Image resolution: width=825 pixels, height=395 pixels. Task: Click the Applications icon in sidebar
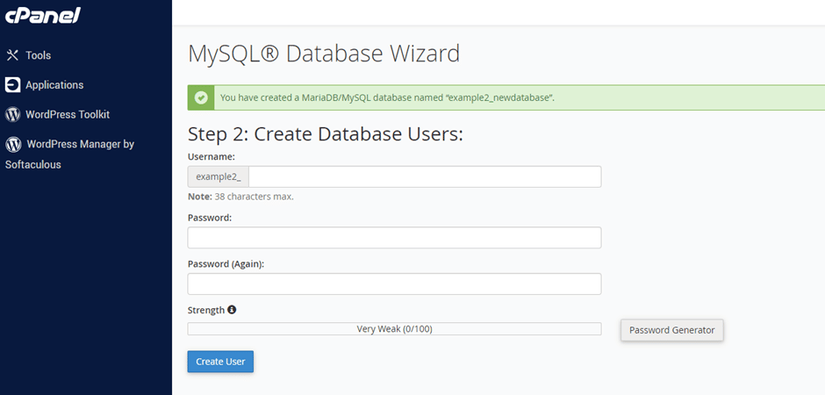[x=12, y=84]
